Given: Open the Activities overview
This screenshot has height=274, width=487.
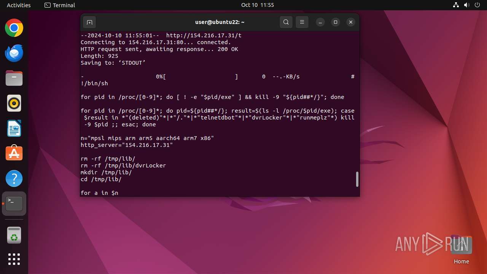Looking at the screenshot, I should point(19,5).
